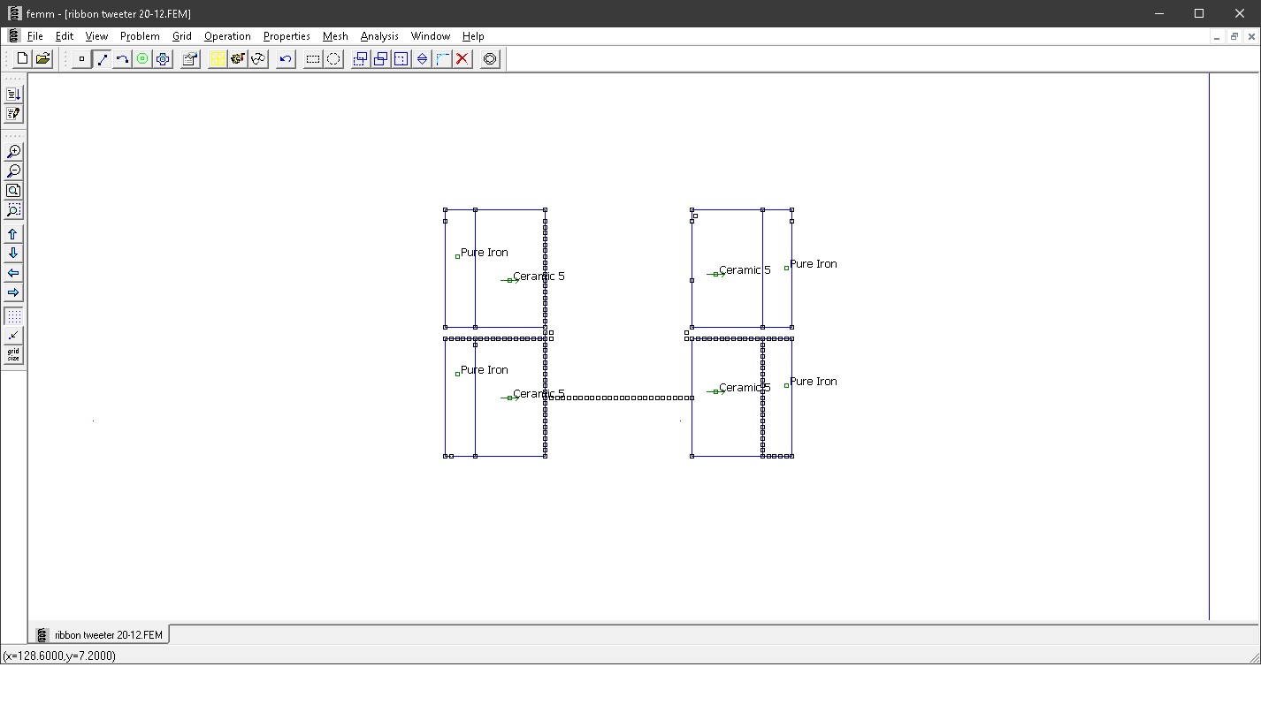Screen dimensions: 1261x720
Task: Open the Problem menu
Action: coord(140,36)
